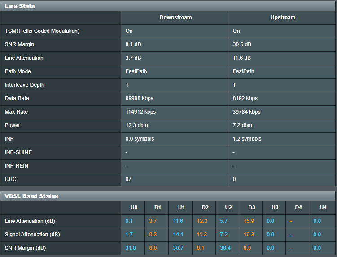Select the U0 band column header
Screen dimensions: 337x257
coord(134,208)
